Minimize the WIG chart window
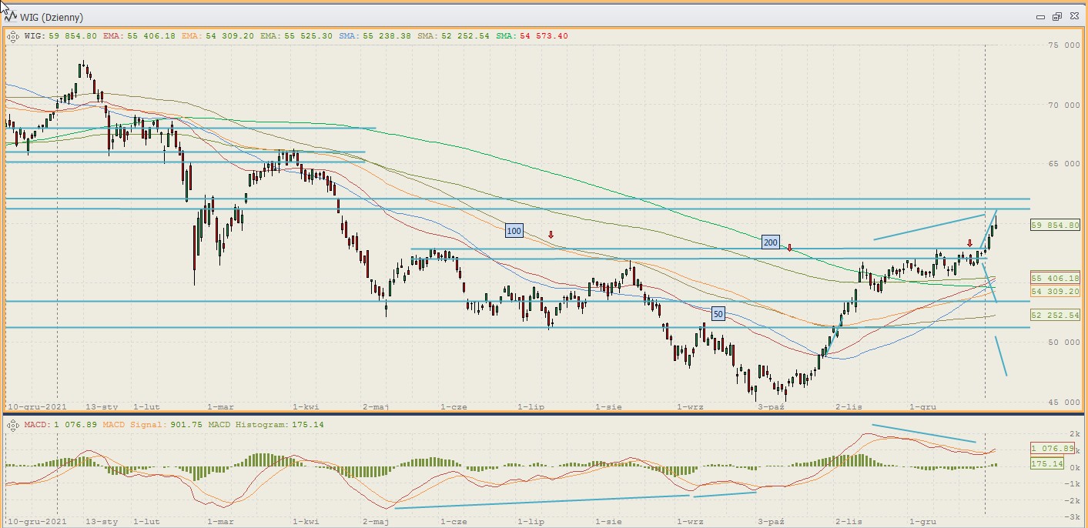Viewport: 1088px width, 528px height. (1041, 16)
